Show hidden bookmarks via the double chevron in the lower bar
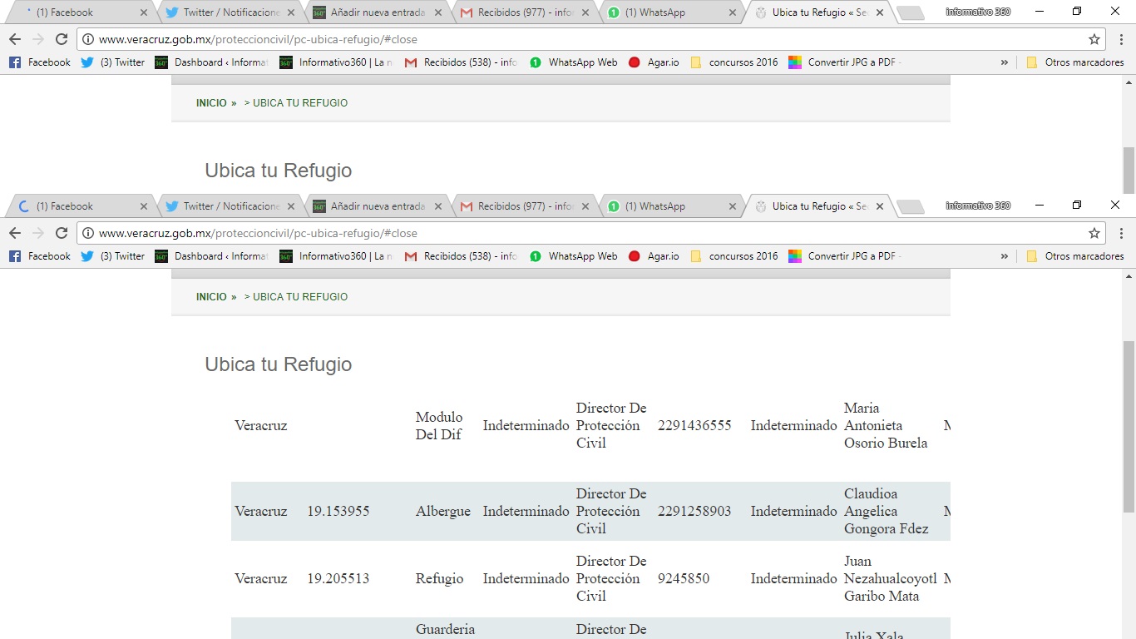Viewport: 1136px width, 639px height. [x=1005, y=256]
